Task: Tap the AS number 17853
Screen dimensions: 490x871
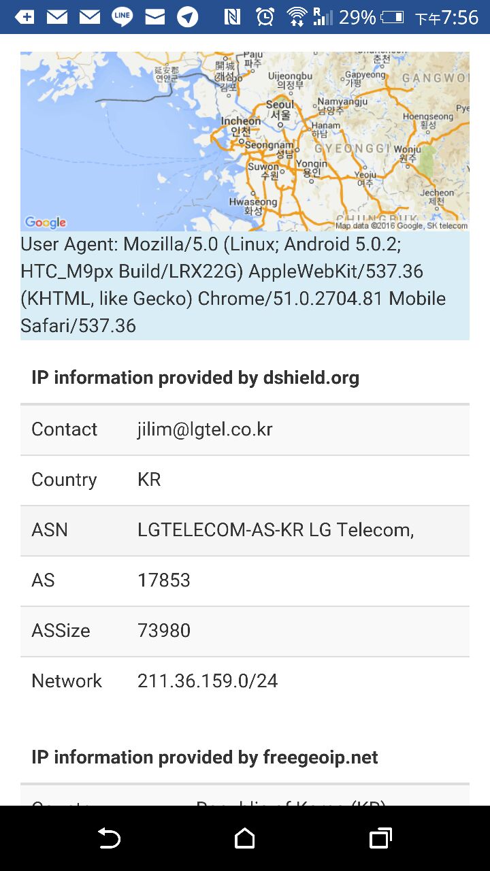Action: coord(164,580)
